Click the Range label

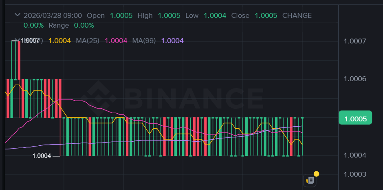pos(59,25)
